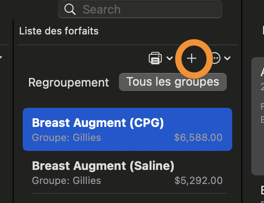Click the printer icon
Image resolution: width=264 pixels, height=203 pixels.
point(155,58)
